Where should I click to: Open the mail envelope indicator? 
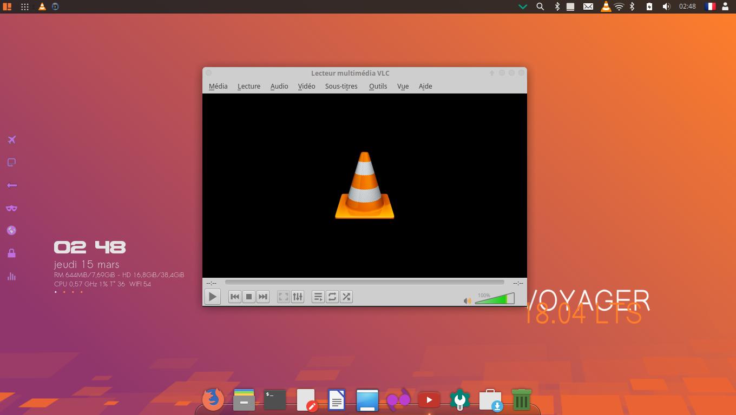(588, 6)
